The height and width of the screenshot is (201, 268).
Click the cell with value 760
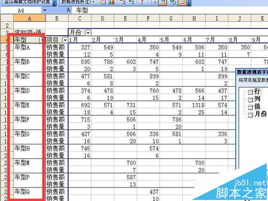pos(148,90)
